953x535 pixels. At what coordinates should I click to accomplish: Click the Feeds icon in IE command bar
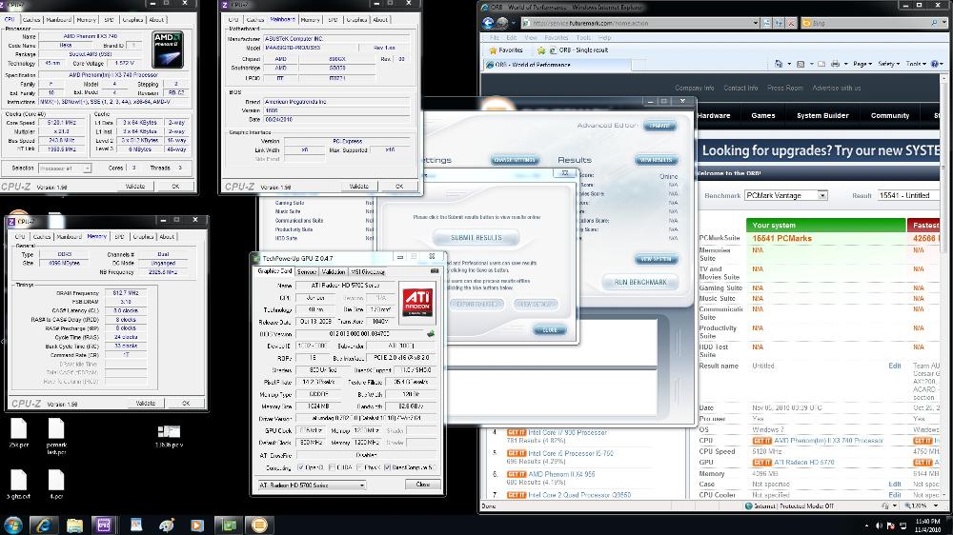[x=801, y=64]
